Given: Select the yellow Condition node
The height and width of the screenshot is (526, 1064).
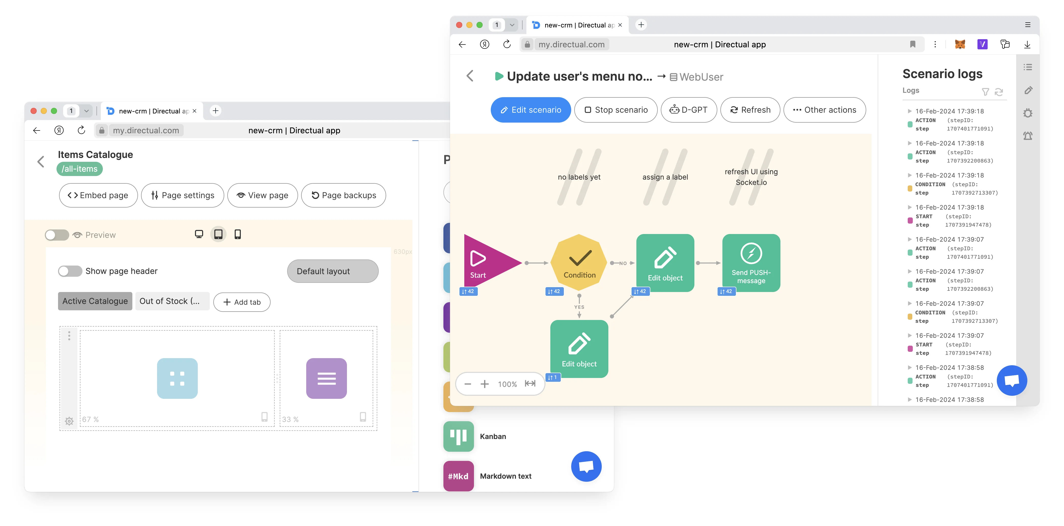Looking at the screenshot, I should click(579, 262).
